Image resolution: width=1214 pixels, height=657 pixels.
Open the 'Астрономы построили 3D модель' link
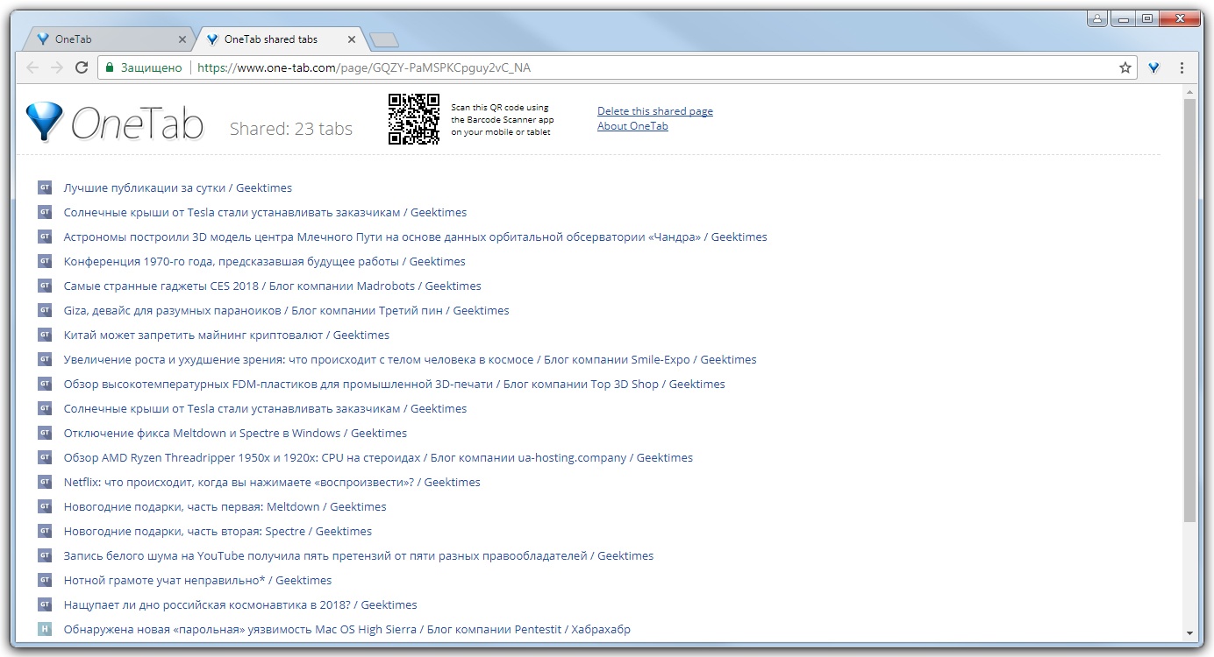click(416, 237)
